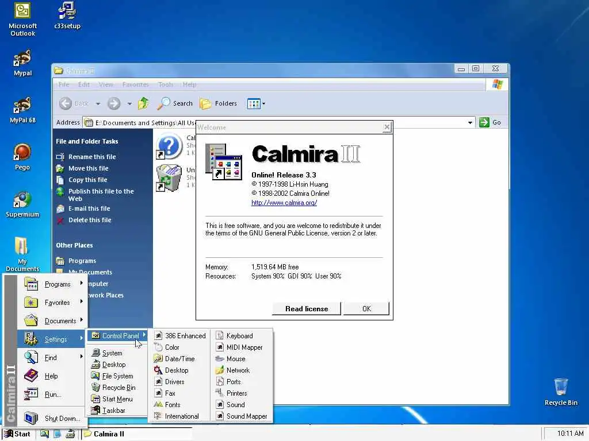Open Taskbar settings item

(117, 410)
